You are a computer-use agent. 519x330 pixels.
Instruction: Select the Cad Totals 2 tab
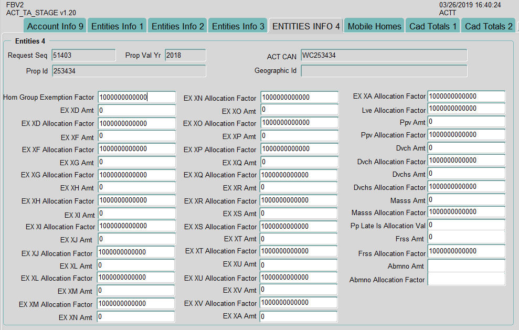click(x=489, y=26)
